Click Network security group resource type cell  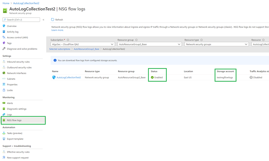tap(97, 77)
